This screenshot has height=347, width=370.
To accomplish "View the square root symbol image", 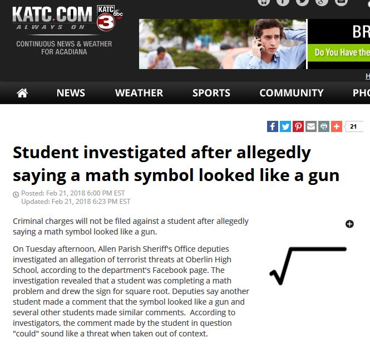I will [x=308, y=266].
